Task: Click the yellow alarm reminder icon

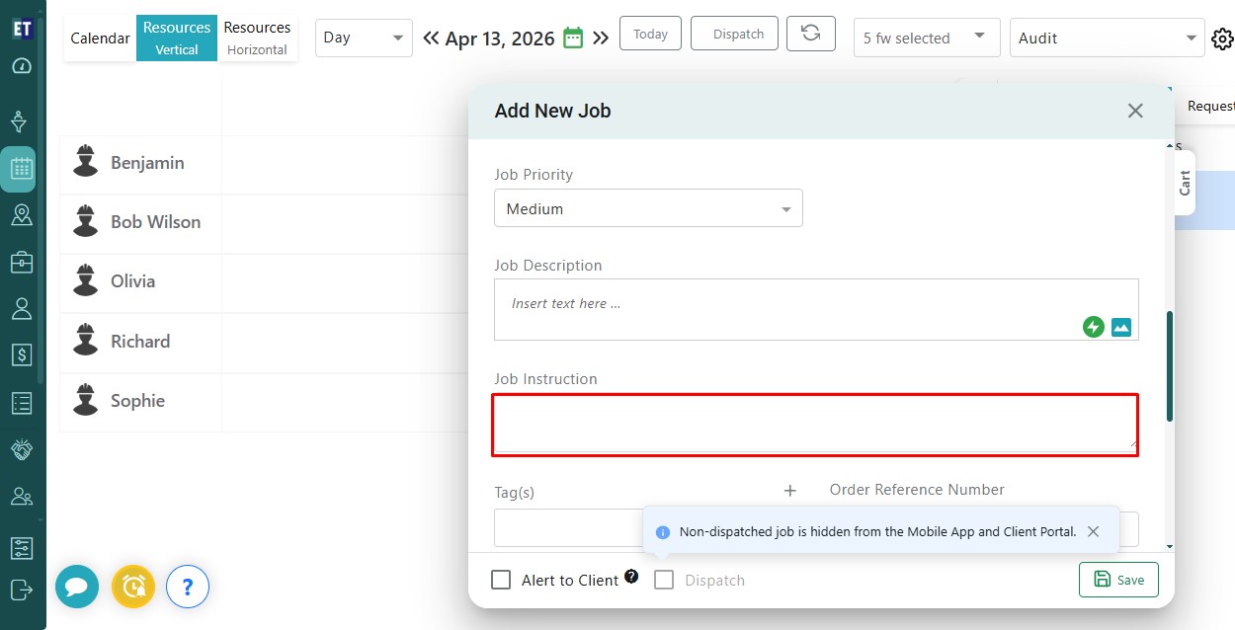Action: point(132,587)
